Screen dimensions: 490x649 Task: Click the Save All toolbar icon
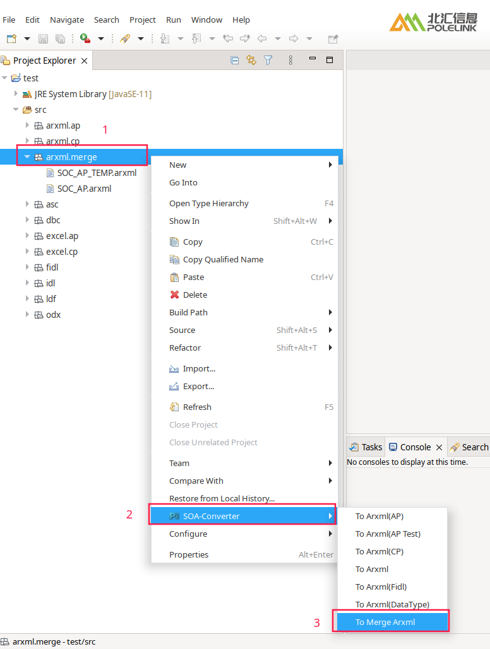point(60,39)
